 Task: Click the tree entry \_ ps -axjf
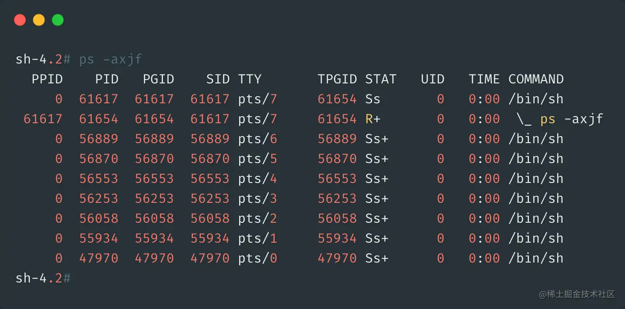tap(560, 119)
